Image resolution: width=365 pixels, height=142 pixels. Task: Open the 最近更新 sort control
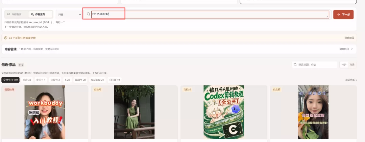click(351, 80)
